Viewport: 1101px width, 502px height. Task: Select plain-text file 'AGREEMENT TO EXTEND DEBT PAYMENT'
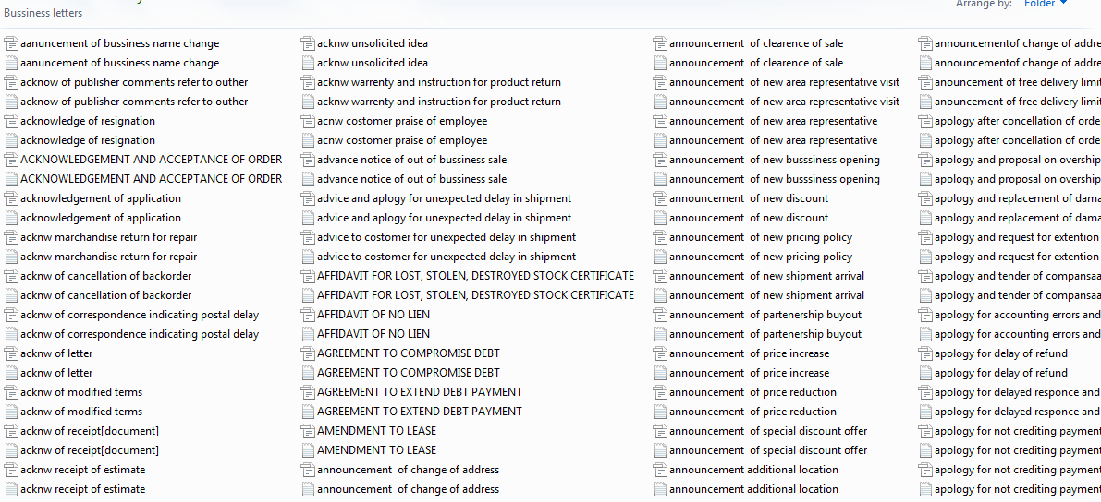[419, 412]
